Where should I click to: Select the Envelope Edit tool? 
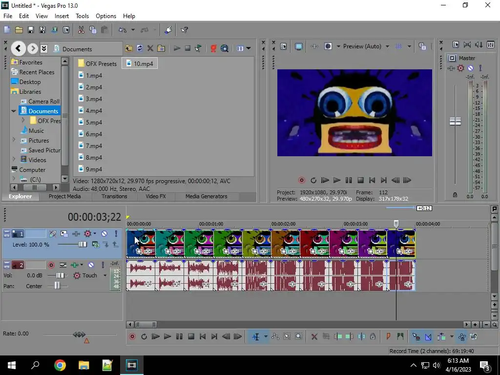pos(275,336)
